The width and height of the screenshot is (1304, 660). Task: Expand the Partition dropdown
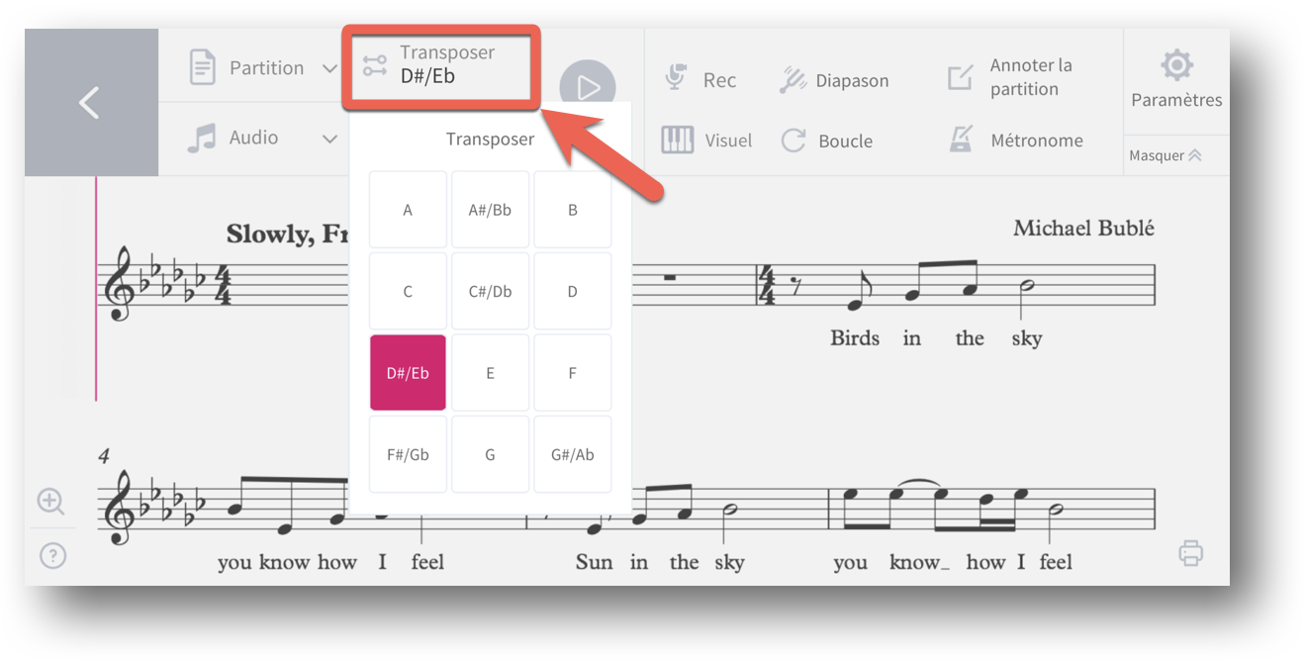263,68
